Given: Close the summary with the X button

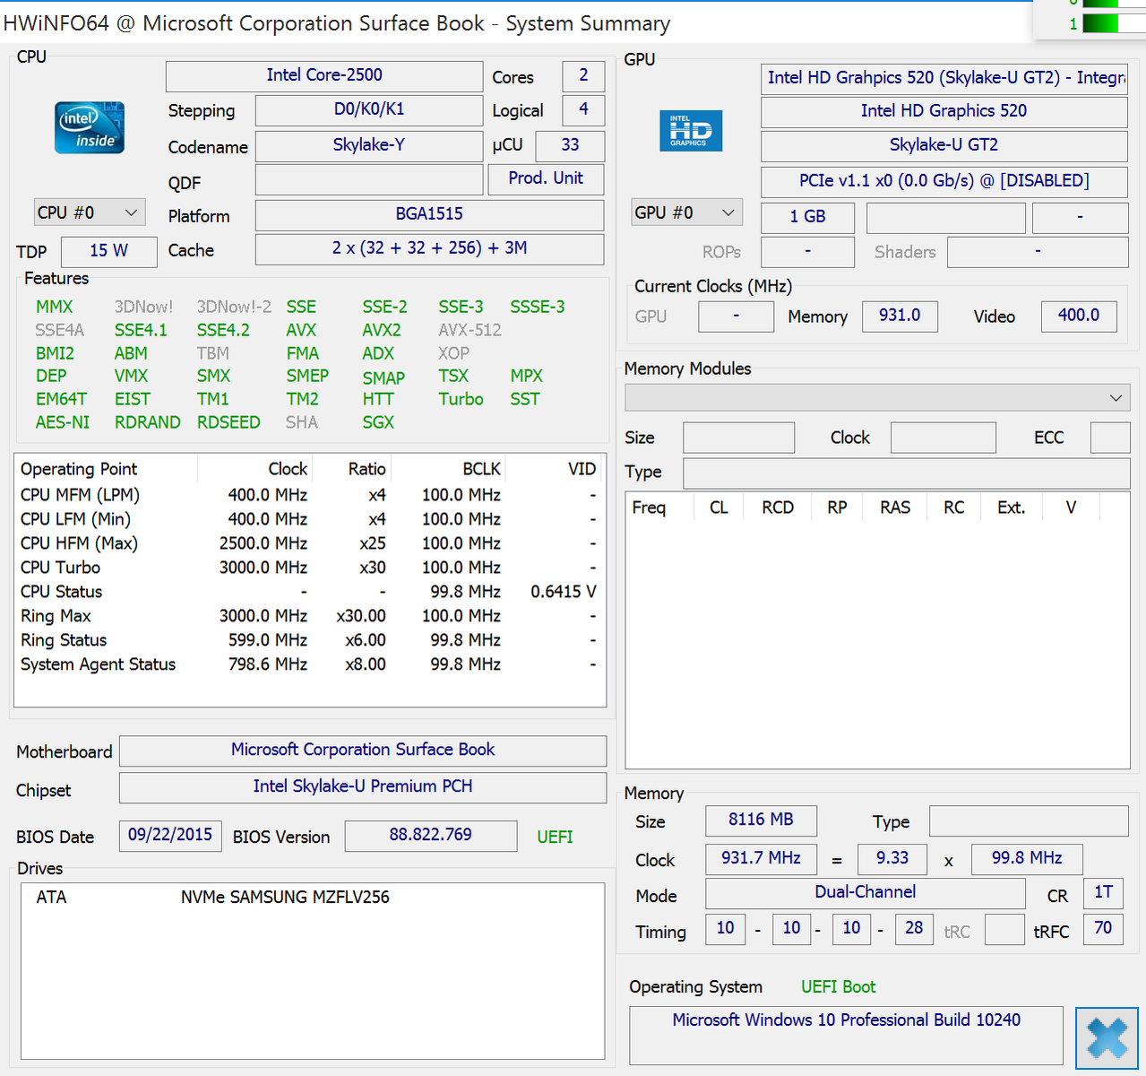Looking at the screenshot, I should [1107, 1038].
